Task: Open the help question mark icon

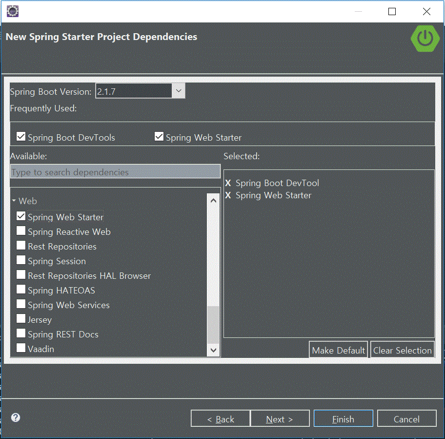Action: (16, 418)
